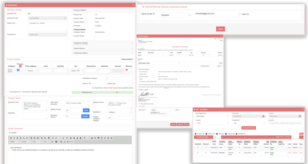Open the Send Email To dropdown showing Bharathi
Image resolution: width=308 pixels, height=164 pixels.
point(175,15)
